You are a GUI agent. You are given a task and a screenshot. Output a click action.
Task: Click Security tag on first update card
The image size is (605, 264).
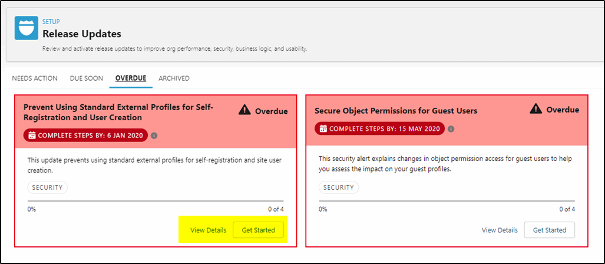click(48, 187)
